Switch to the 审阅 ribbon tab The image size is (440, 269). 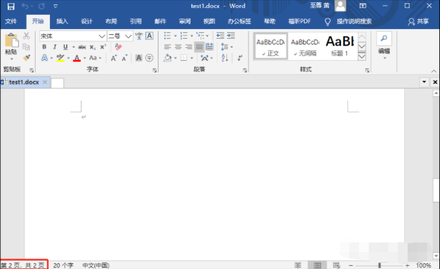click(184, 21)
